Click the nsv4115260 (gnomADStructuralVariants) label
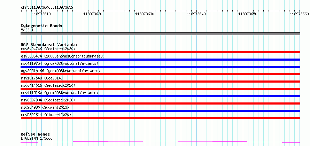The image size is (310, 146). point(60,93)
